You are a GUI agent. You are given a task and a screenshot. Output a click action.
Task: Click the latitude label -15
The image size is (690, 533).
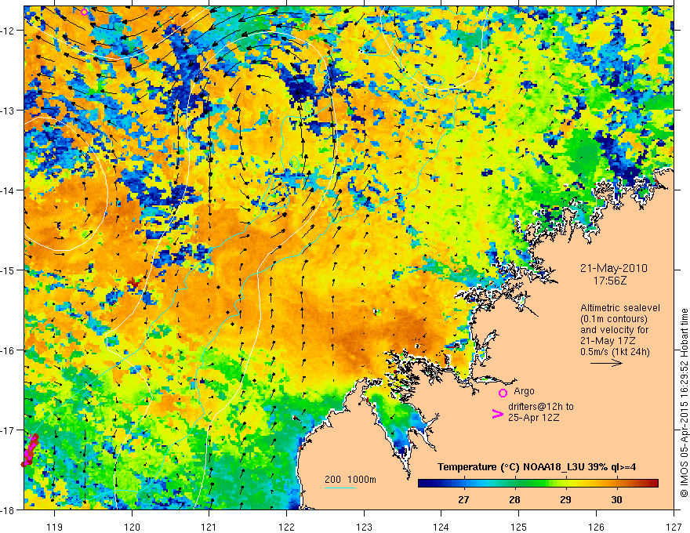click(x=9, y=270)
